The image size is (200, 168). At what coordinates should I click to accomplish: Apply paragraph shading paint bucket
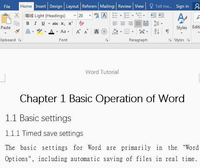click(115, 31)
